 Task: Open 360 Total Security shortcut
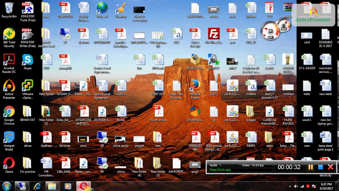click(9, 38)
